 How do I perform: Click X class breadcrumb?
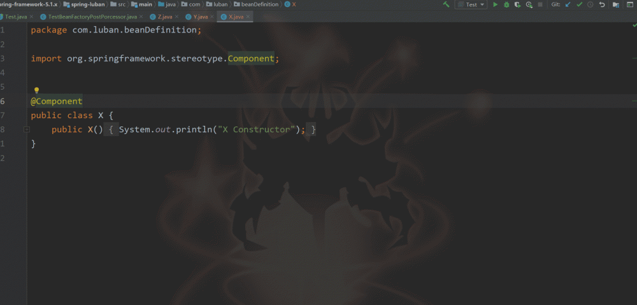point(290,4)
